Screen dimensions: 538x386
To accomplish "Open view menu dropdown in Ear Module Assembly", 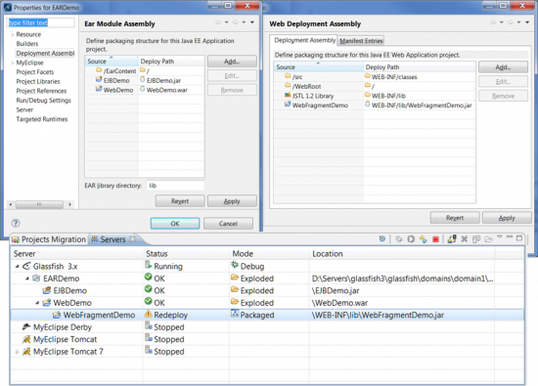I will tap(252, 22).
